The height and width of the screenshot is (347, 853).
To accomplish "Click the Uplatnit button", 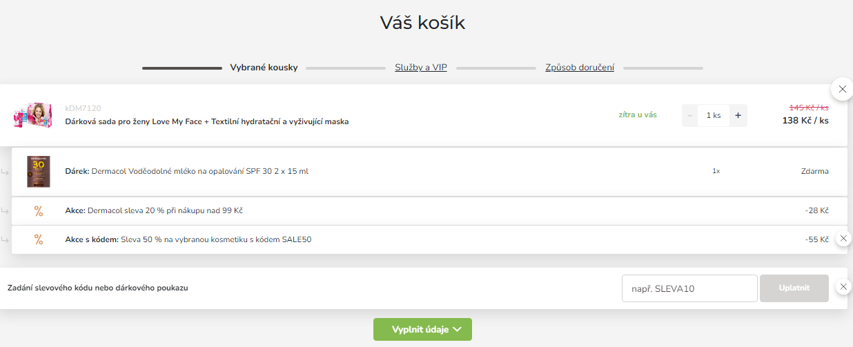I will (794, 288).
